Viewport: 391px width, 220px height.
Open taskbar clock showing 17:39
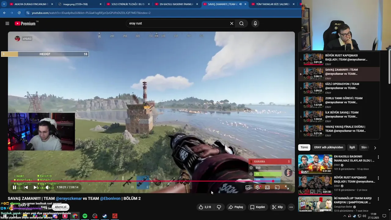pos(374,216)
